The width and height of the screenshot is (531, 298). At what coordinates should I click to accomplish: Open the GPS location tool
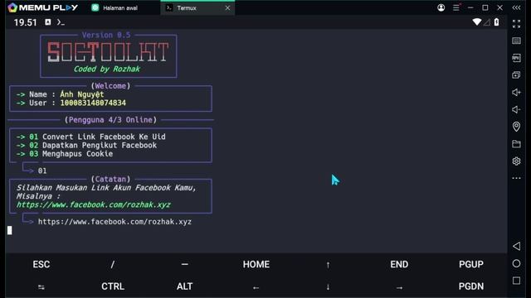tap(516, 127)
